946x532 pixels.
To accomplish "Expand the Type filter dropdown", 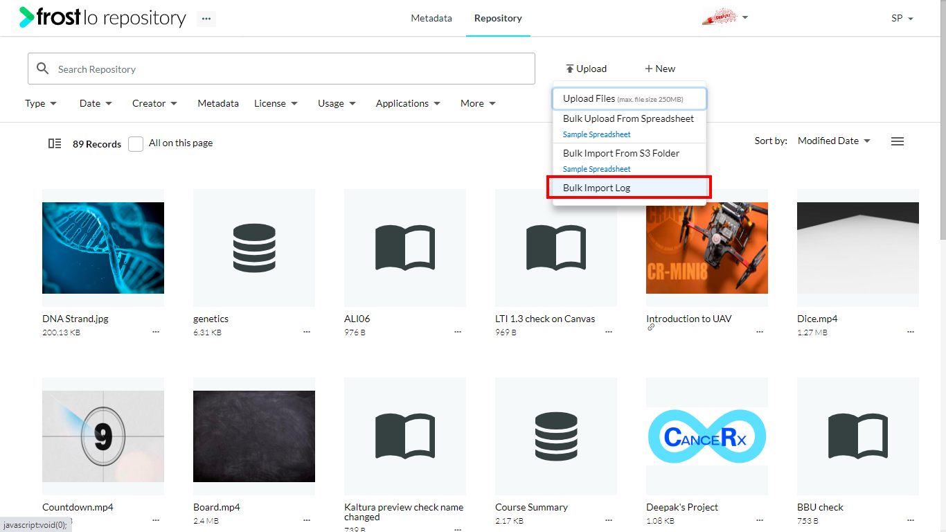I will tap(41, 103).
